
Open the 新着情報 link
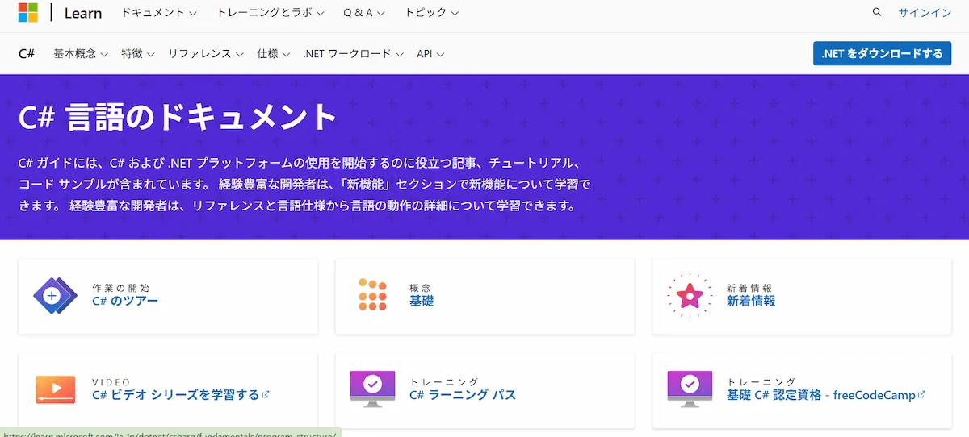[751, 301]
